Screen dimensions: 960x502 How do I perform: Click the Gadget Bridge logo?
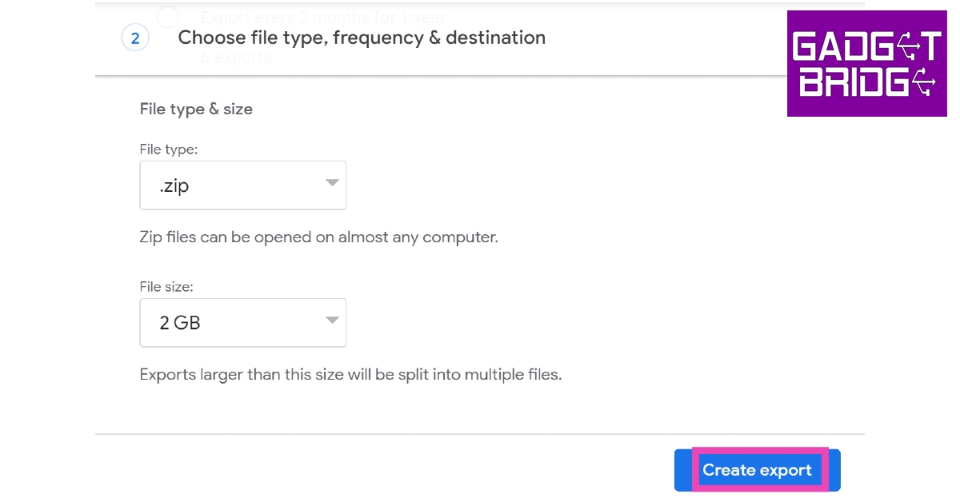pyautogui.click(x=866, y=65)
